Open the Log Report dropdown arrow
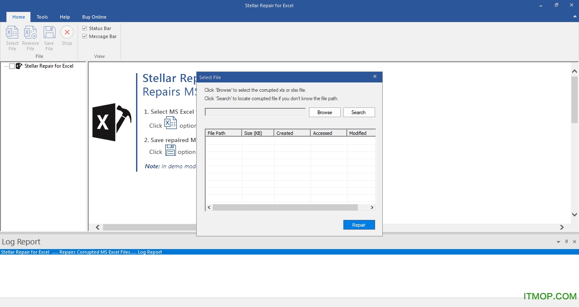Viewport: 579px width, 307px height. point(558,242)
